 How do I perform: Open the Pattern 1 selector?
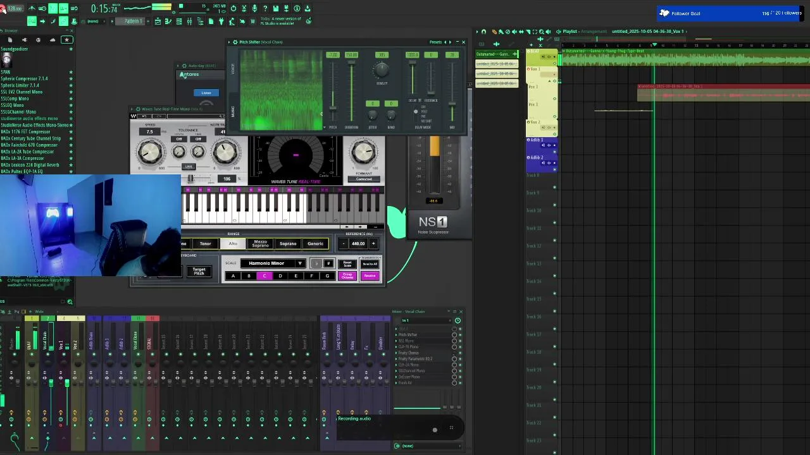[133, 21]
